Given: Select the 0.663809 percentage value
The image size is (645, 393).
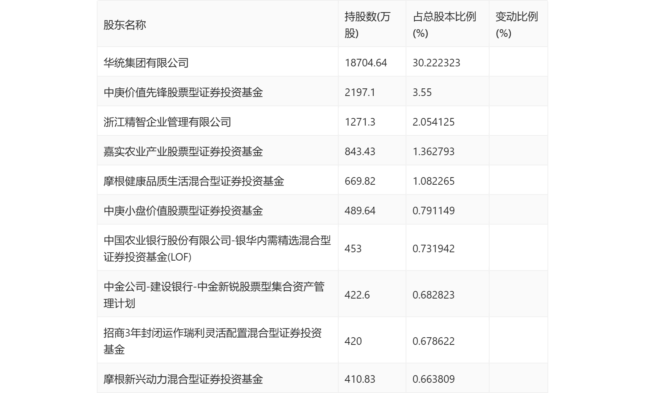Looking at the screenshot, I should pos(434,379).
